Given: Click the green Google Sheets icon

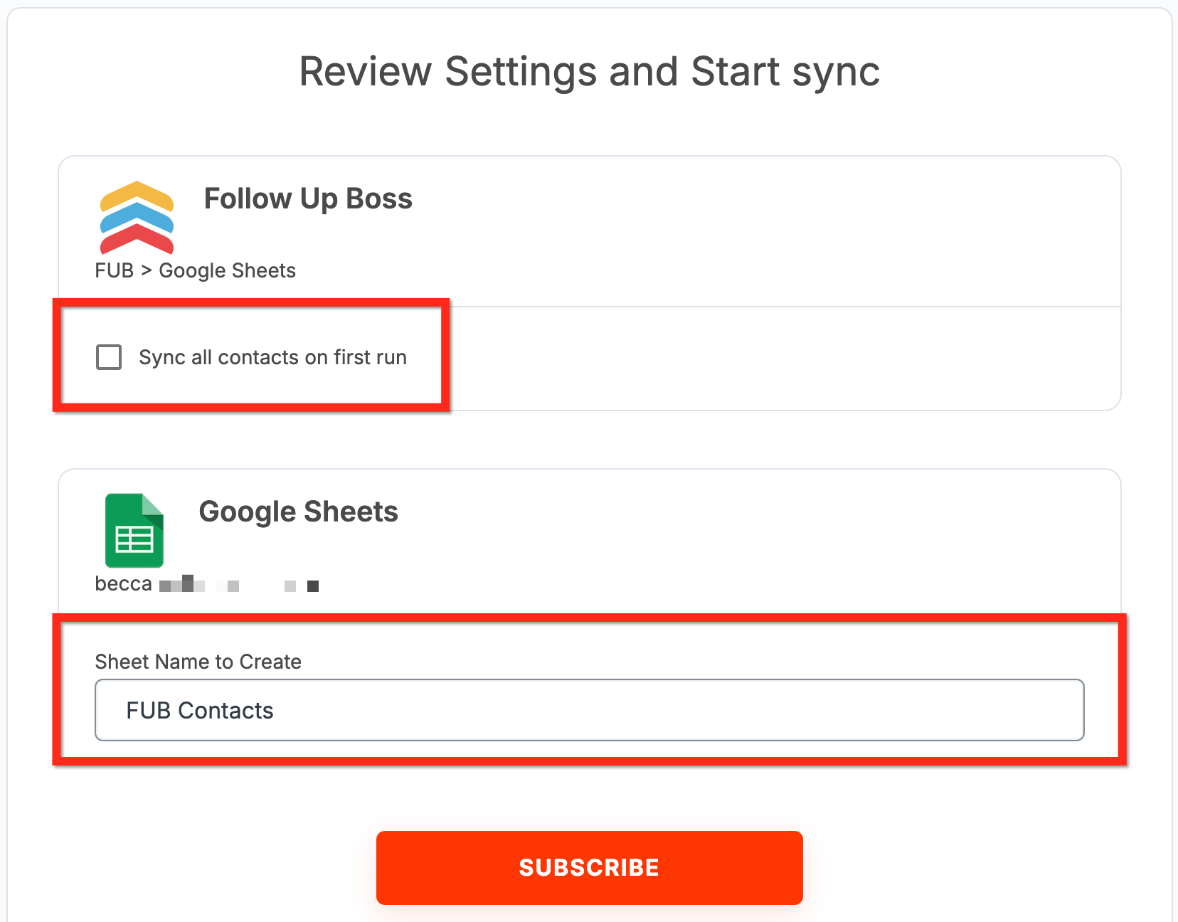Looking at the screenshot, I should click(x=134, y=531).
